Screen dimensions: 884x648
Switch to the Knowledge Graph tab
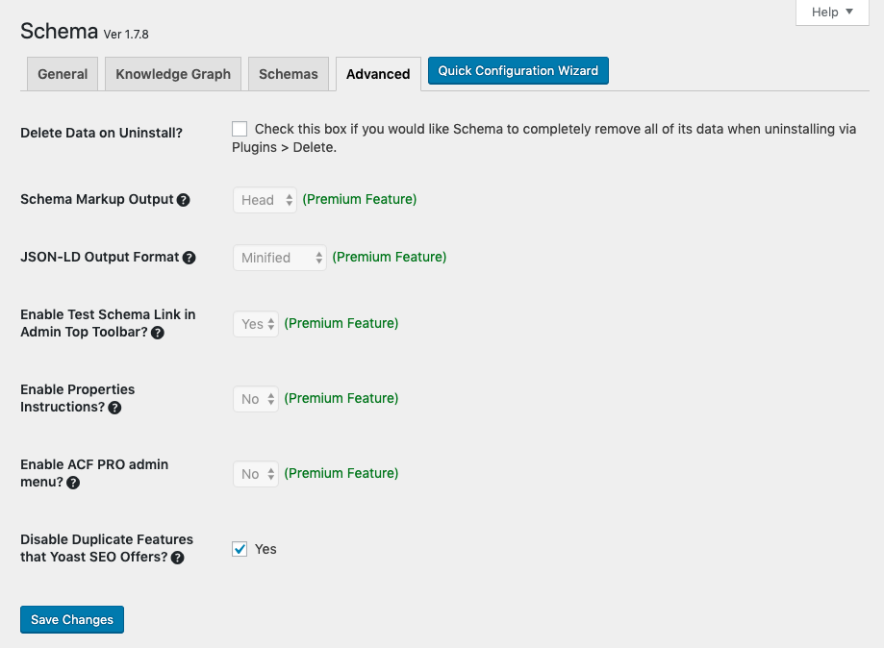[x=173, y=74]
